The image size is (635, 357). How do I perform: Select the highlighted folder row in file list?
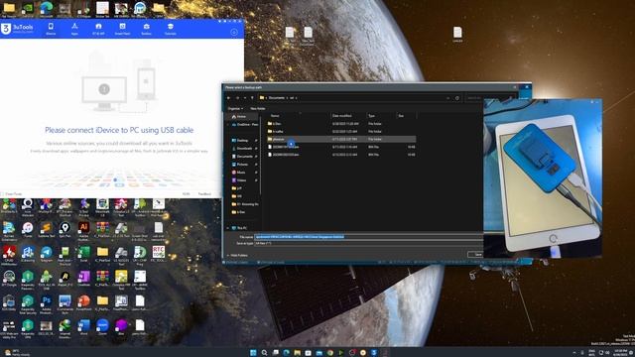pyautogui.click(x=341, y=139)
